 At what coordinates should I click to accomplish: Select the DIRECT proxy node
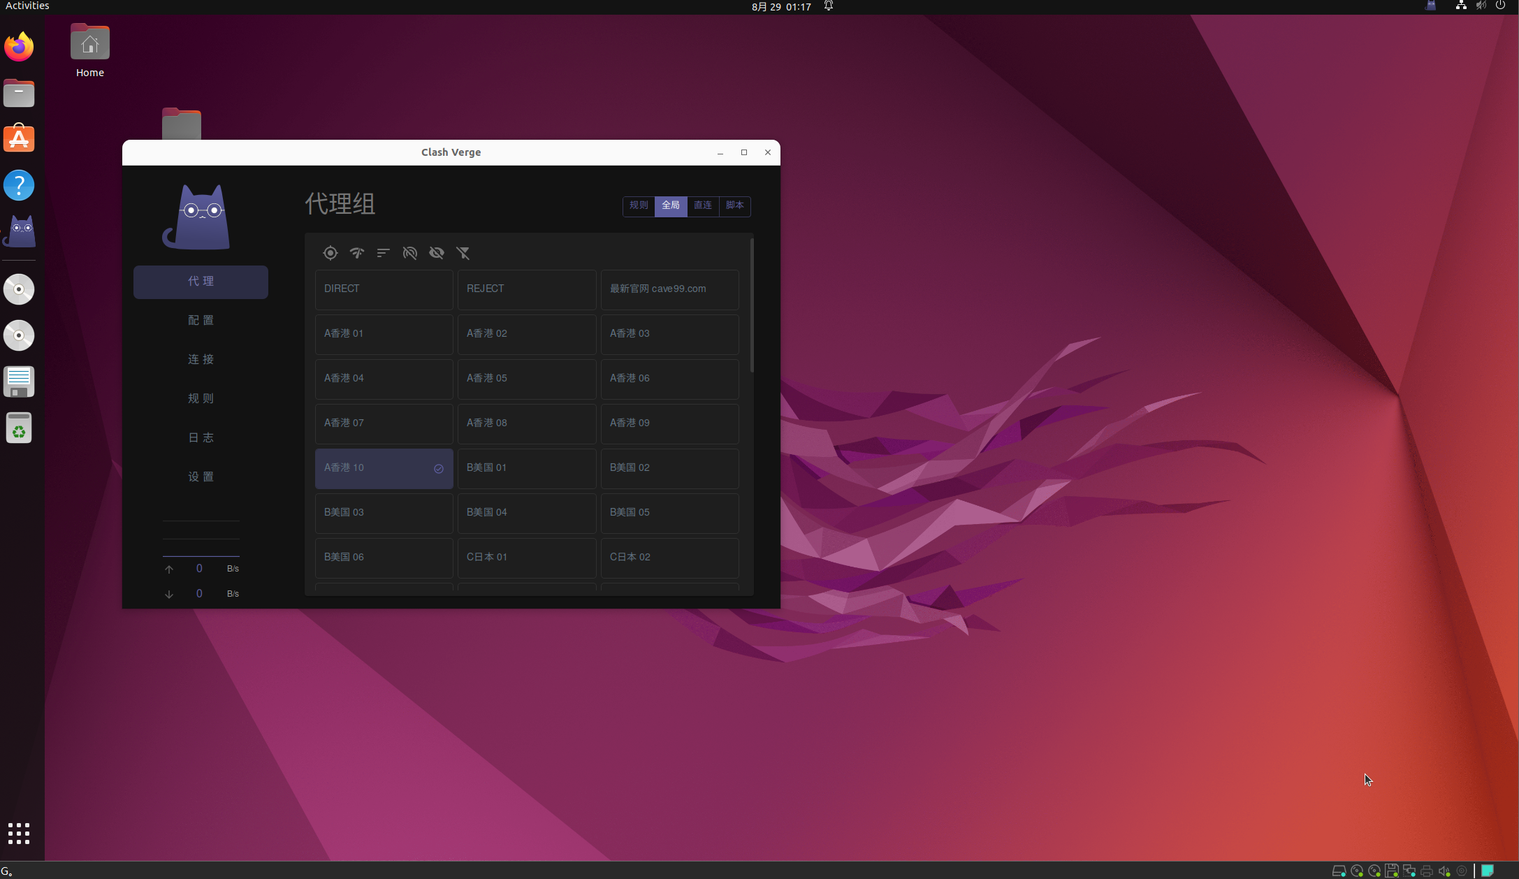(x=384, y=289)
